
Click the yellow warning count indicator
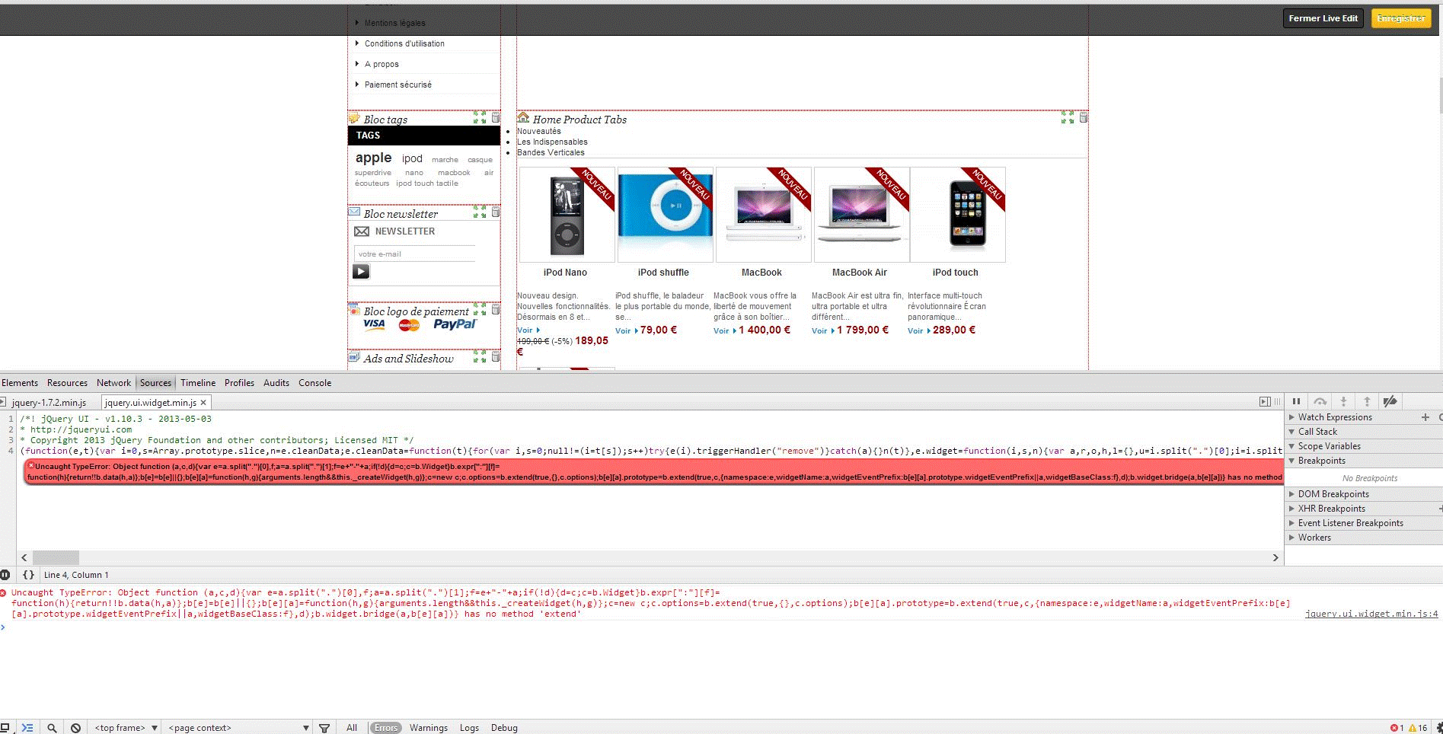[x=1418, y=728]
